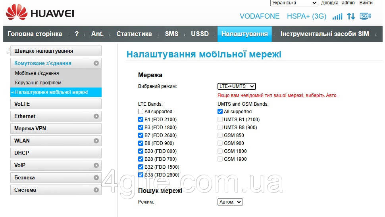Open the network search mode dropdown
This screenshot has height=217, width=385.
coord(230,202)
